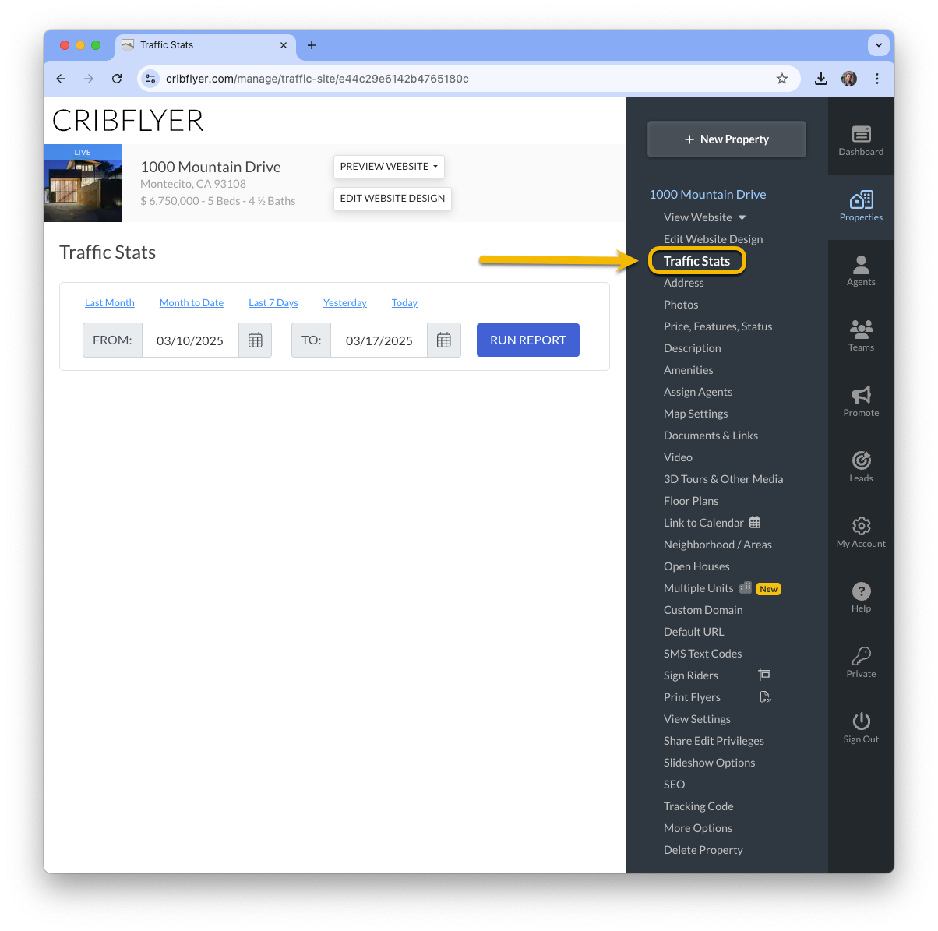
Task: Open browser downloads icon
Action: 821,79
